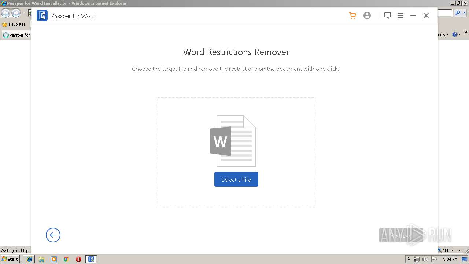Open the feedback chat icon
This screenshot has height=264, width=469.
pos(388,15)
